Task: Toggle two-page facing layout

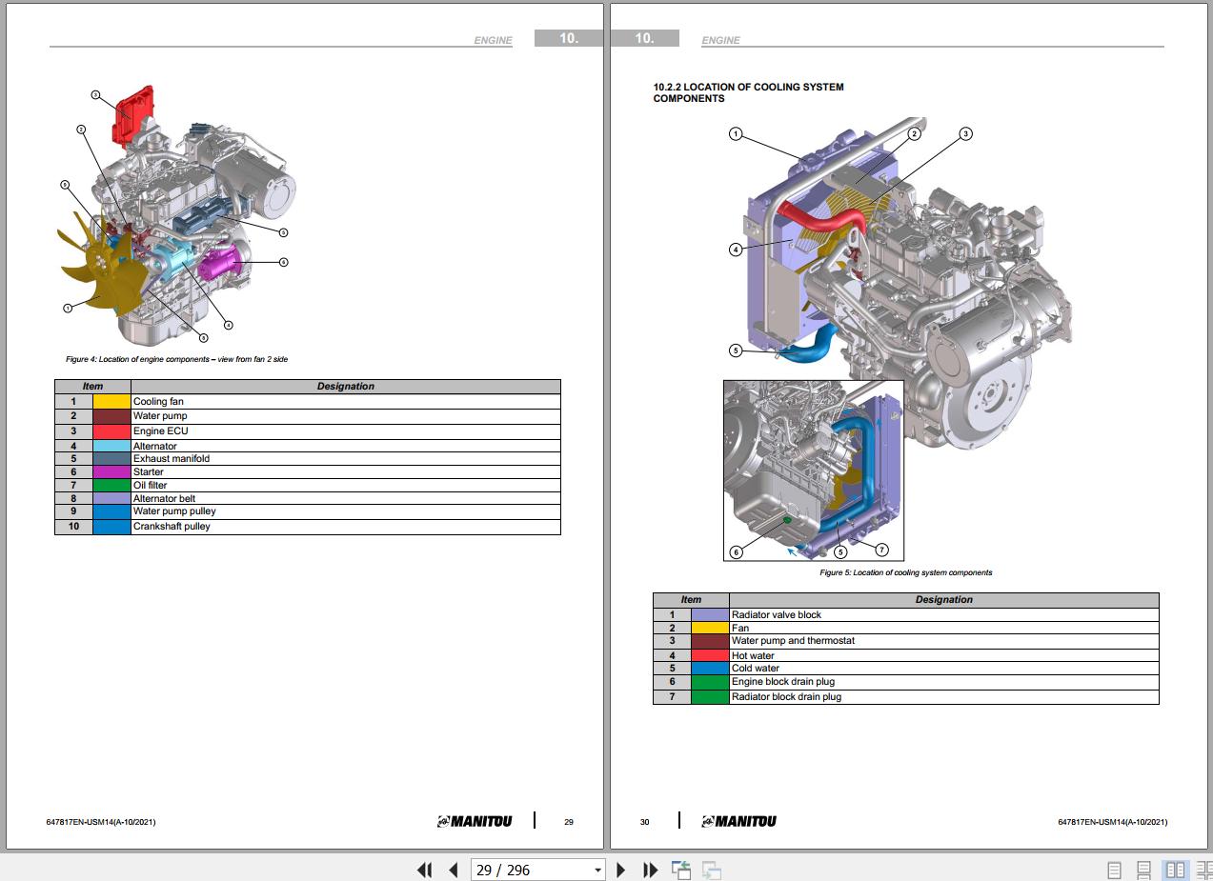Action: click(x=1176, y=870)
